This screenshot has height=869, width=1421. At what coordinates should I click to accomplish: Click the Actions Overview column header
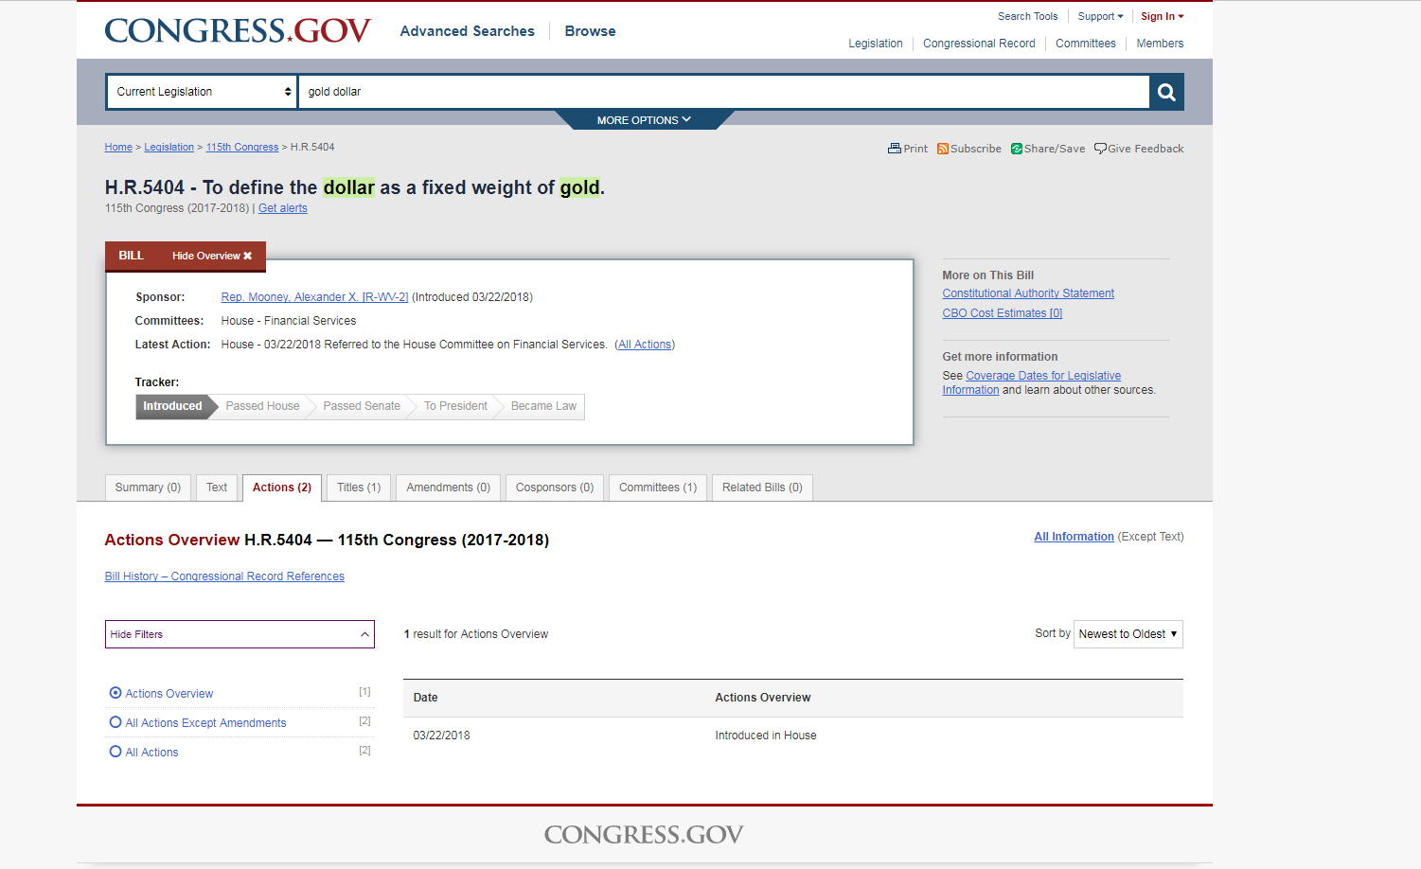pos(763,698)
